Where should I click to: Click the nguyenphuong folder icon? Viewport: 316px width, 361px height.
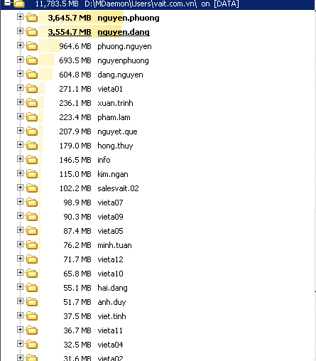tap(32, 60)
